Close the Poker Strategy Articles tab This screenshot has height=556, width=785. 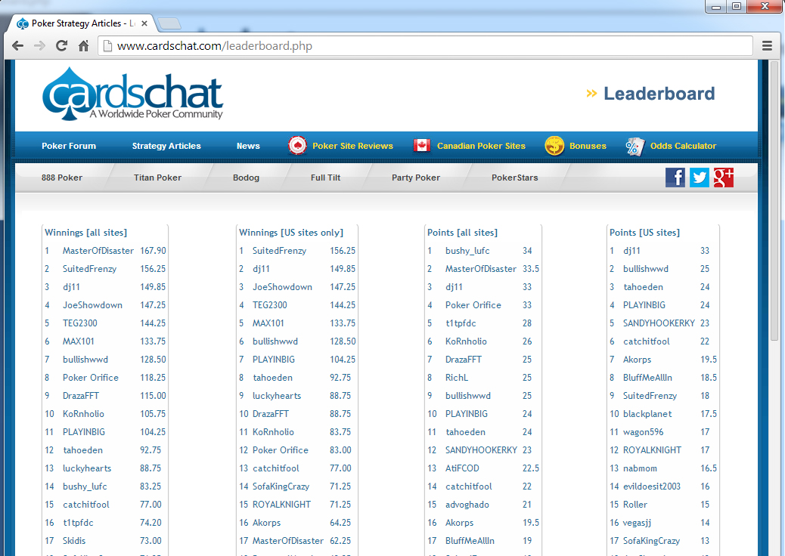144,23
